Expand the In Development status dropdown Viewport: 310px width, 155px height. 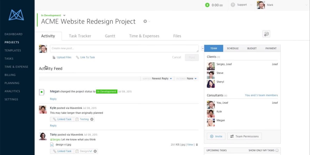point(64,15)
